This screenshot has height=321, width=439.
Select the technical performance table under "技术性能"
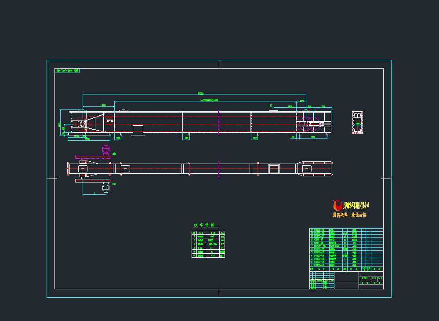[x=208, y=244]
